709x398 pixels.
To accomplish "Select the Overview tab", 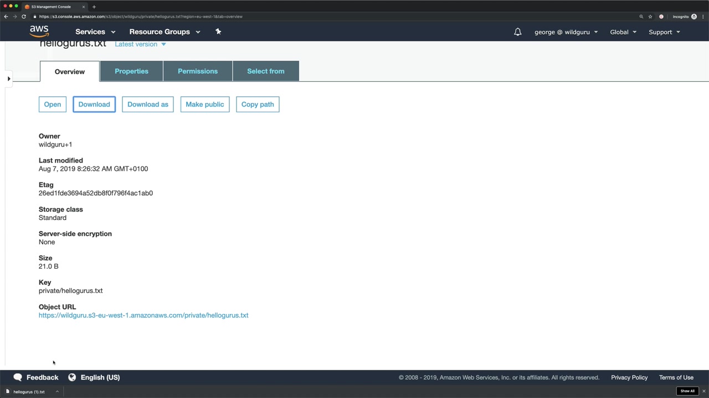I will tap(70, 71).
